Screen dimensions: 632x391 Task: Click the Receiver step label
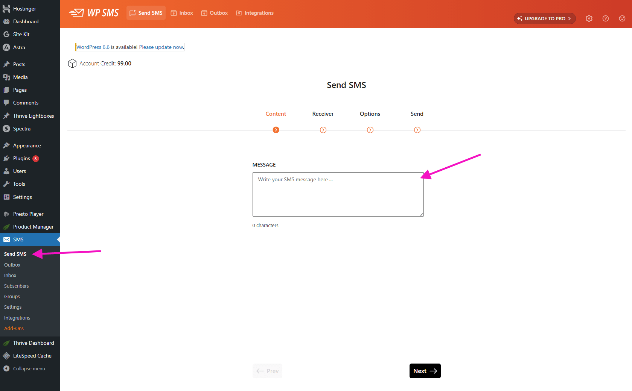(323, 114)
